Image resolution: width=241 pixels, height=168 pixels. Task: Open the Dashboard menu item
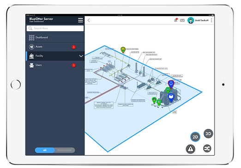click(x=55, y=37)
